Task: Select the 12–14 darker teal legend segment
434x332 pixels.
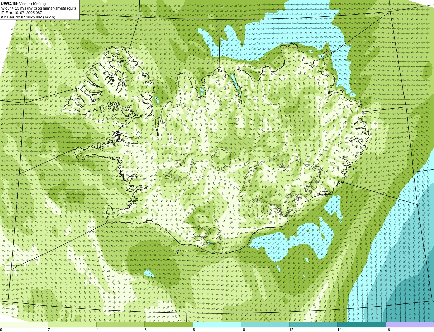Action: click(313, 325)
